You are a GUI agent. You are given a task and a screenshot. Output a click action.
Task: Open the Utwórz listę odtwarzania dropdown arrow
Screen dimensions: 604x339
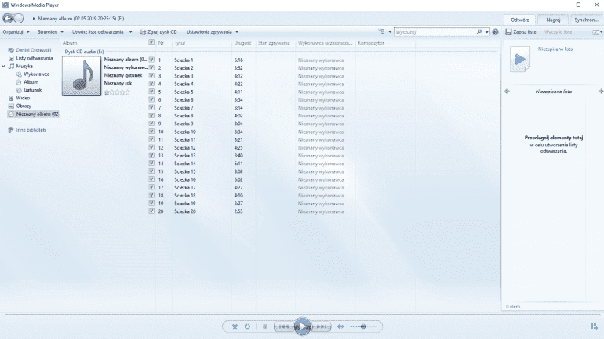pos(130,32)
